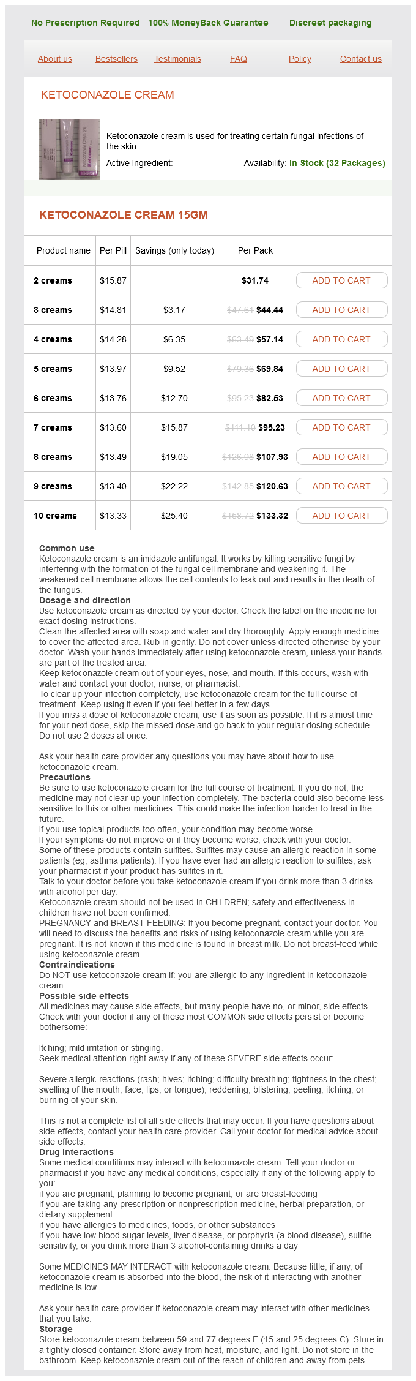Add 2 creams pack to cart

[341, 280]
